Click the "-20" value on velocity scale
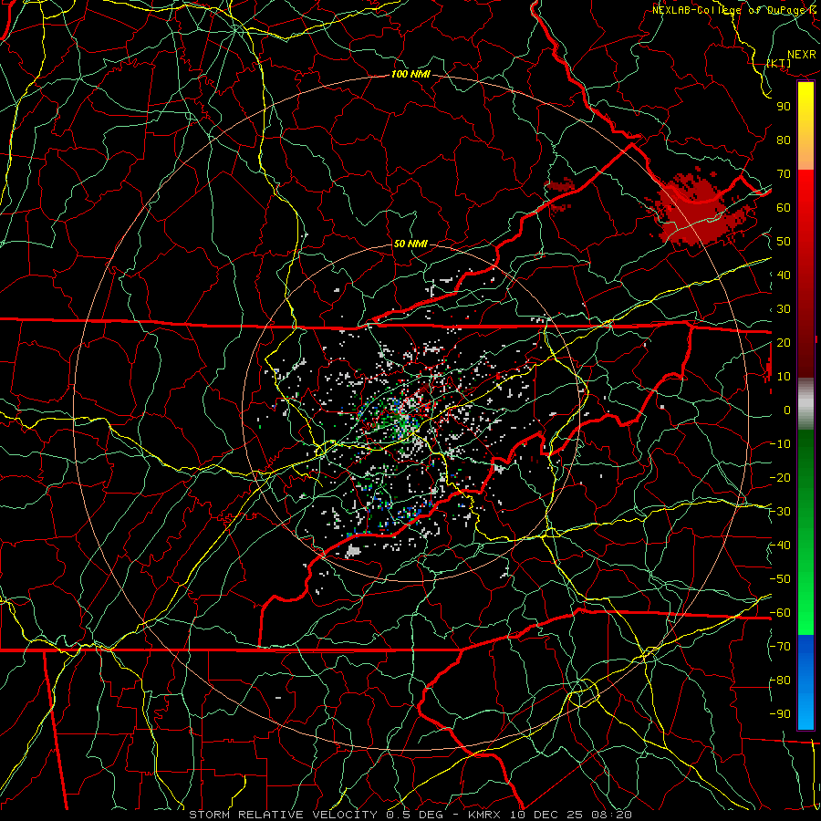The image size is (821, 821). 781,477
